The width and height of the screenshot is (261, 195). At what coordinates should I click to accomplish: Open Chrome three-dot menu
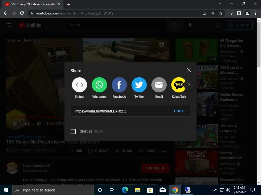255,13
